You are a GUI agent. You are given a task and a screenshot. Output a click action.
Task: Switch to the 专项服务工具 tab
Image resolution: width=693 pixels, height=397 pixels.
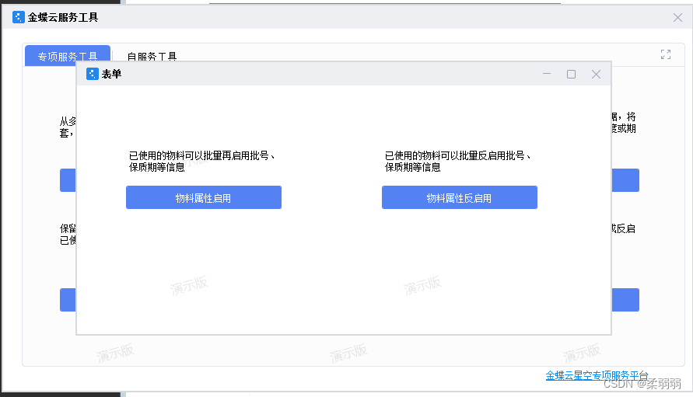pyautogui.click(x=68, y=56)
